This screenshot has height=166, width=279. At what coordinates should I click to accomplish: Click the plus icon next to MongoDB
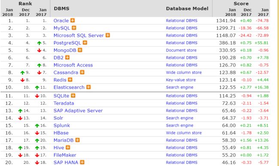tap(80, 50)
